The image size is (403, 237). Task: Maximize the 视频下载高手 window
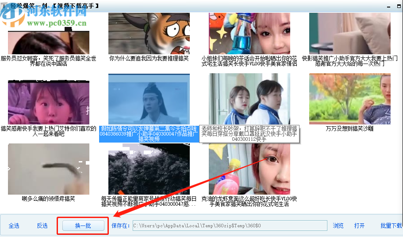(x=399, y=6)
